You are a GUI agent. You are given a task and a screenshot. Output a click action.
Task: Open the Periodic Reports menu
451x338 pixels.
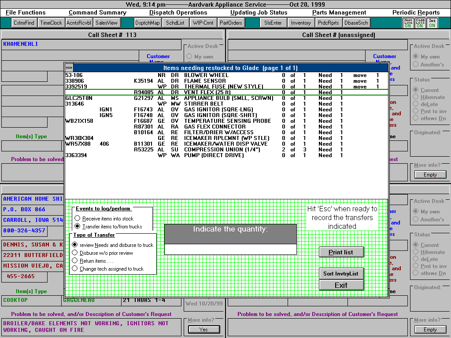coord(416,13)
